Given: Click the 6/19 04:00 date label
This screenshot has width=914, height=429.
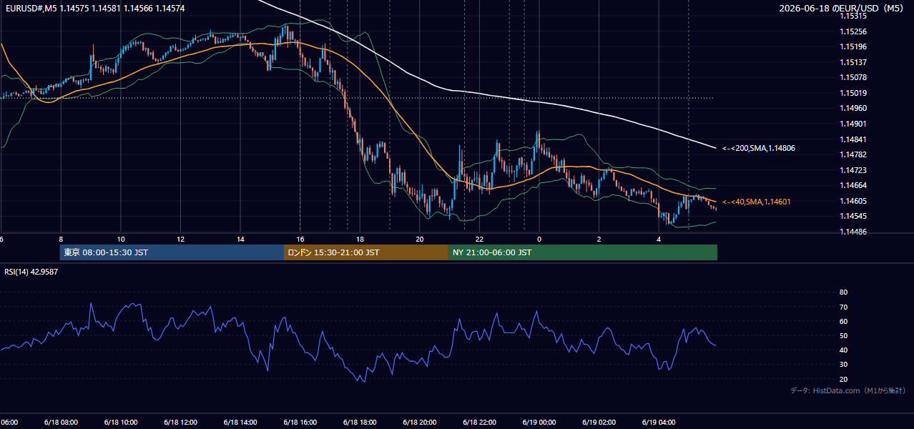Looking at the screenshot, I should 659,422.
